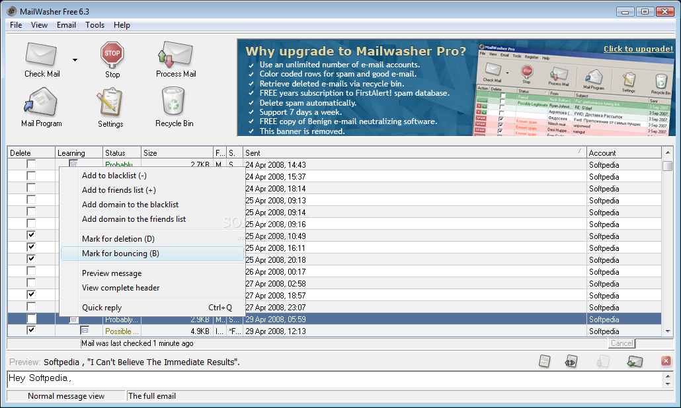Uncheck the delete box for 25 Apr 10:49

point(31,235)
